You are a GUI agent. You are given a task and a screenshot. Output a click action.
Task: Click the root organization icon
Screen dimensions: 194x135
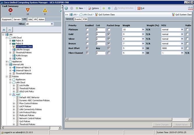pyautogui.click(x=14, y=94)
